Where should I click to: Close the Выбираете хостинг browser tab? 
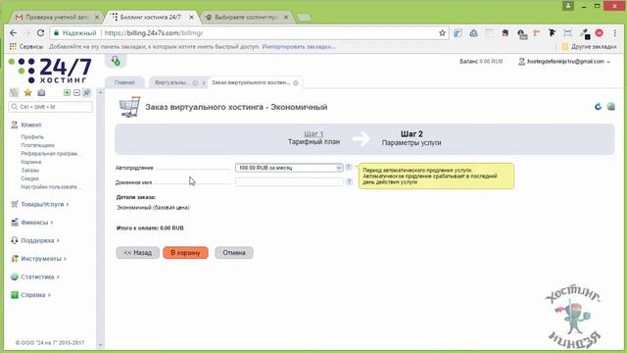click(286, 18)
